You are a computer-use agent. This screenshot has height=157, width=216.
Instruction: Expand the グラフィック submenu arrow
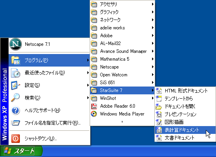tap(152, 12)
